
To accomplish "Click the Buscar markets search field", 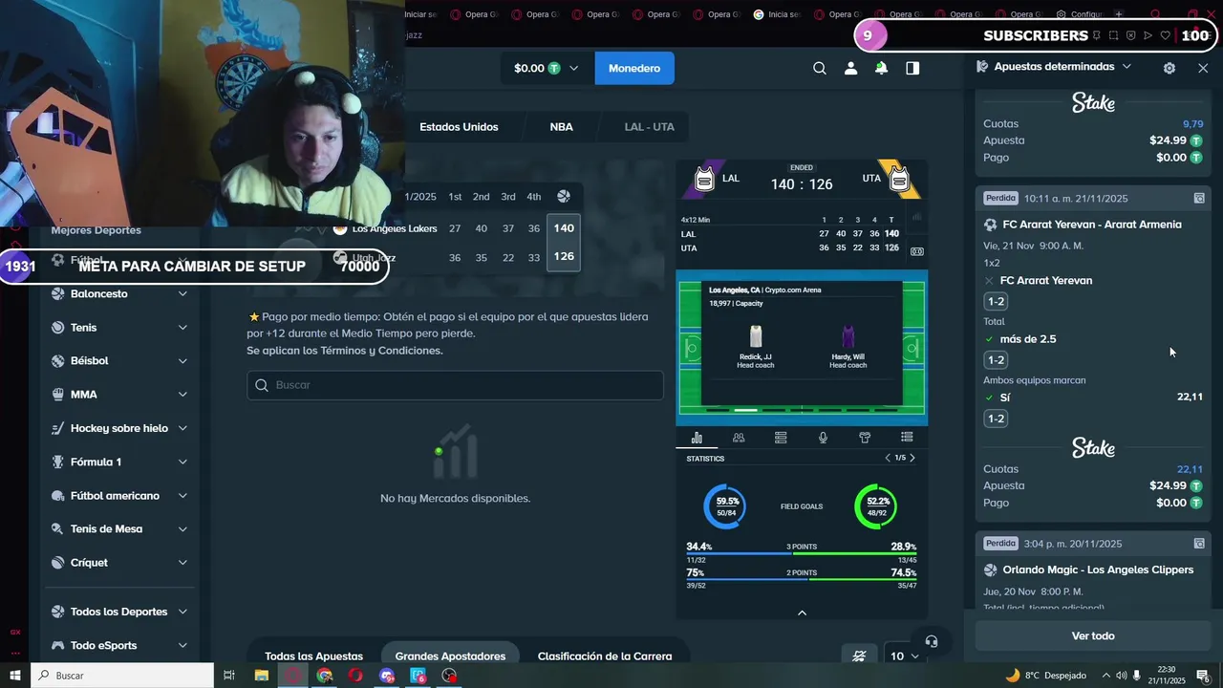I will click(455, 385).
